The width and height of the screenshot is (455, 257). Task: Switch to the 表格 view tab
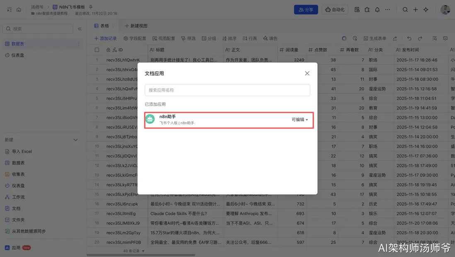coord(102,26)
